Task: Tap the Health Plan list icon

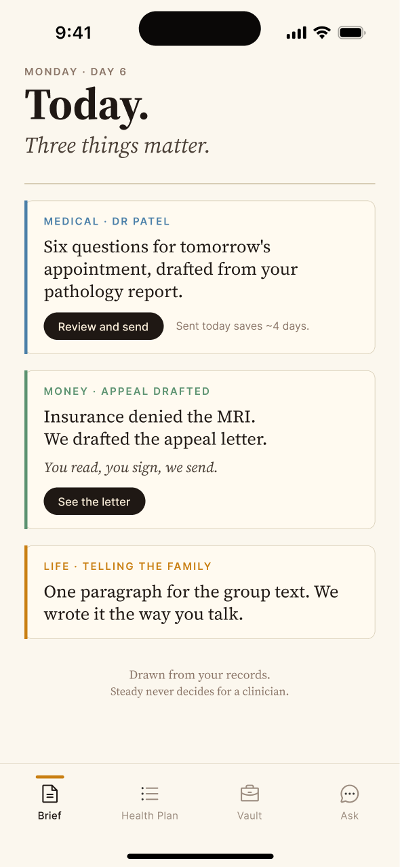Action: tap(150, 793)
